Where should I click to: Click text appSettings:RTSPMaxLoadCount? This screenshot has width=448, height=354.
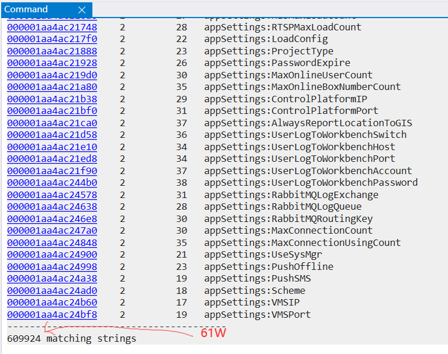(x=283, y=27)
